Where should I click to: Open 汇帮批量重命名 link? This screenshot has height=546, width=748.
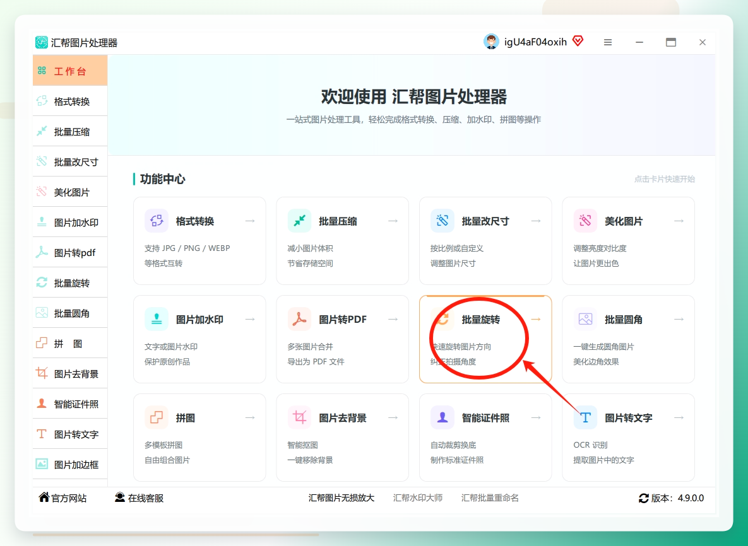(x=490, y=498)
